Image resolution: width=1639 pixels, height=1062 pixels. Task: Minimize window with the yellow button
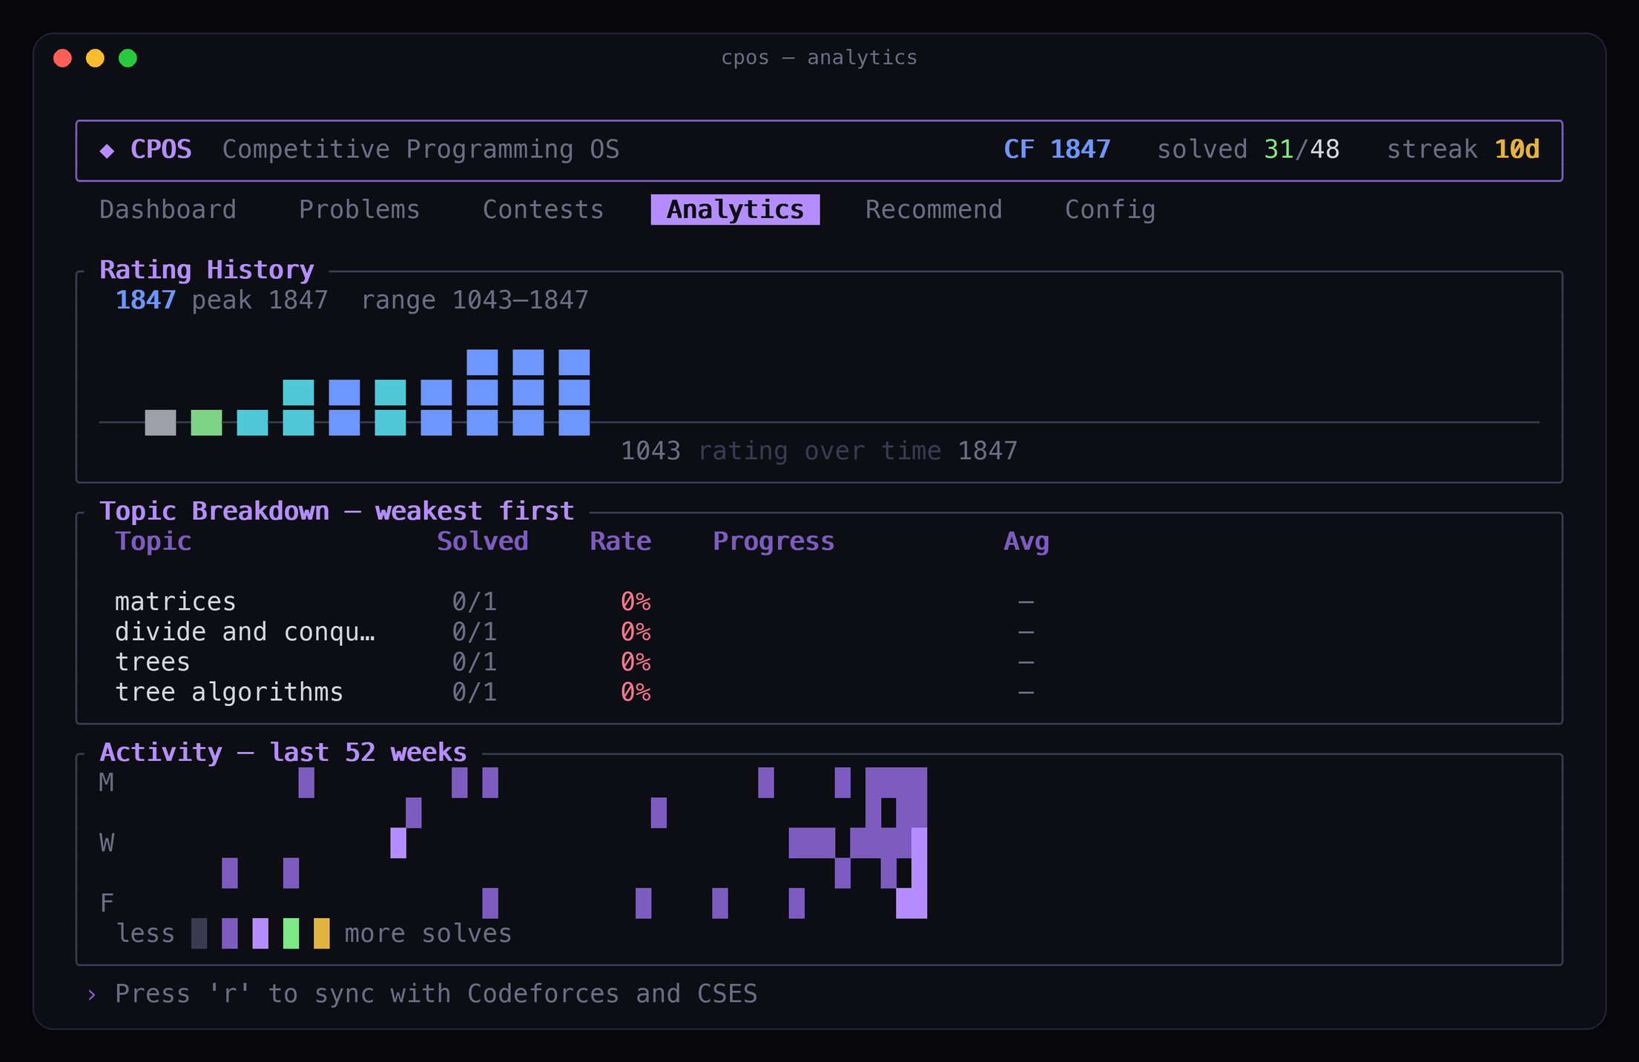pyautogui.click(x=95, y=58)
